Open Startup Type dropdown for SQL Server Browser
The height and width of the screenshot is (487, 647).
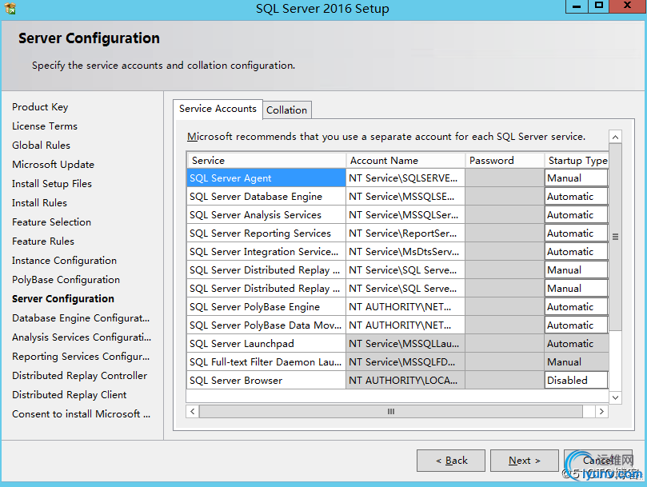576,381
